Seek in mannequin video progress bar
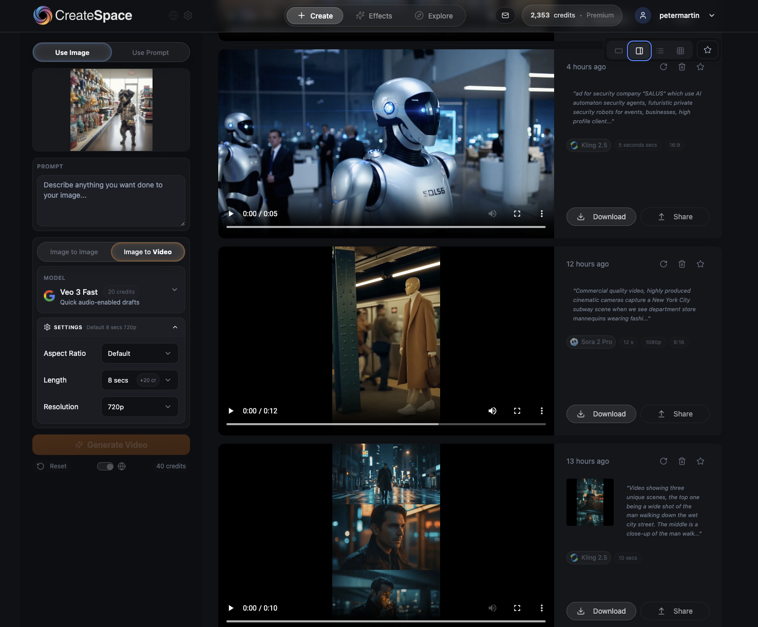 tap(386, 424)
